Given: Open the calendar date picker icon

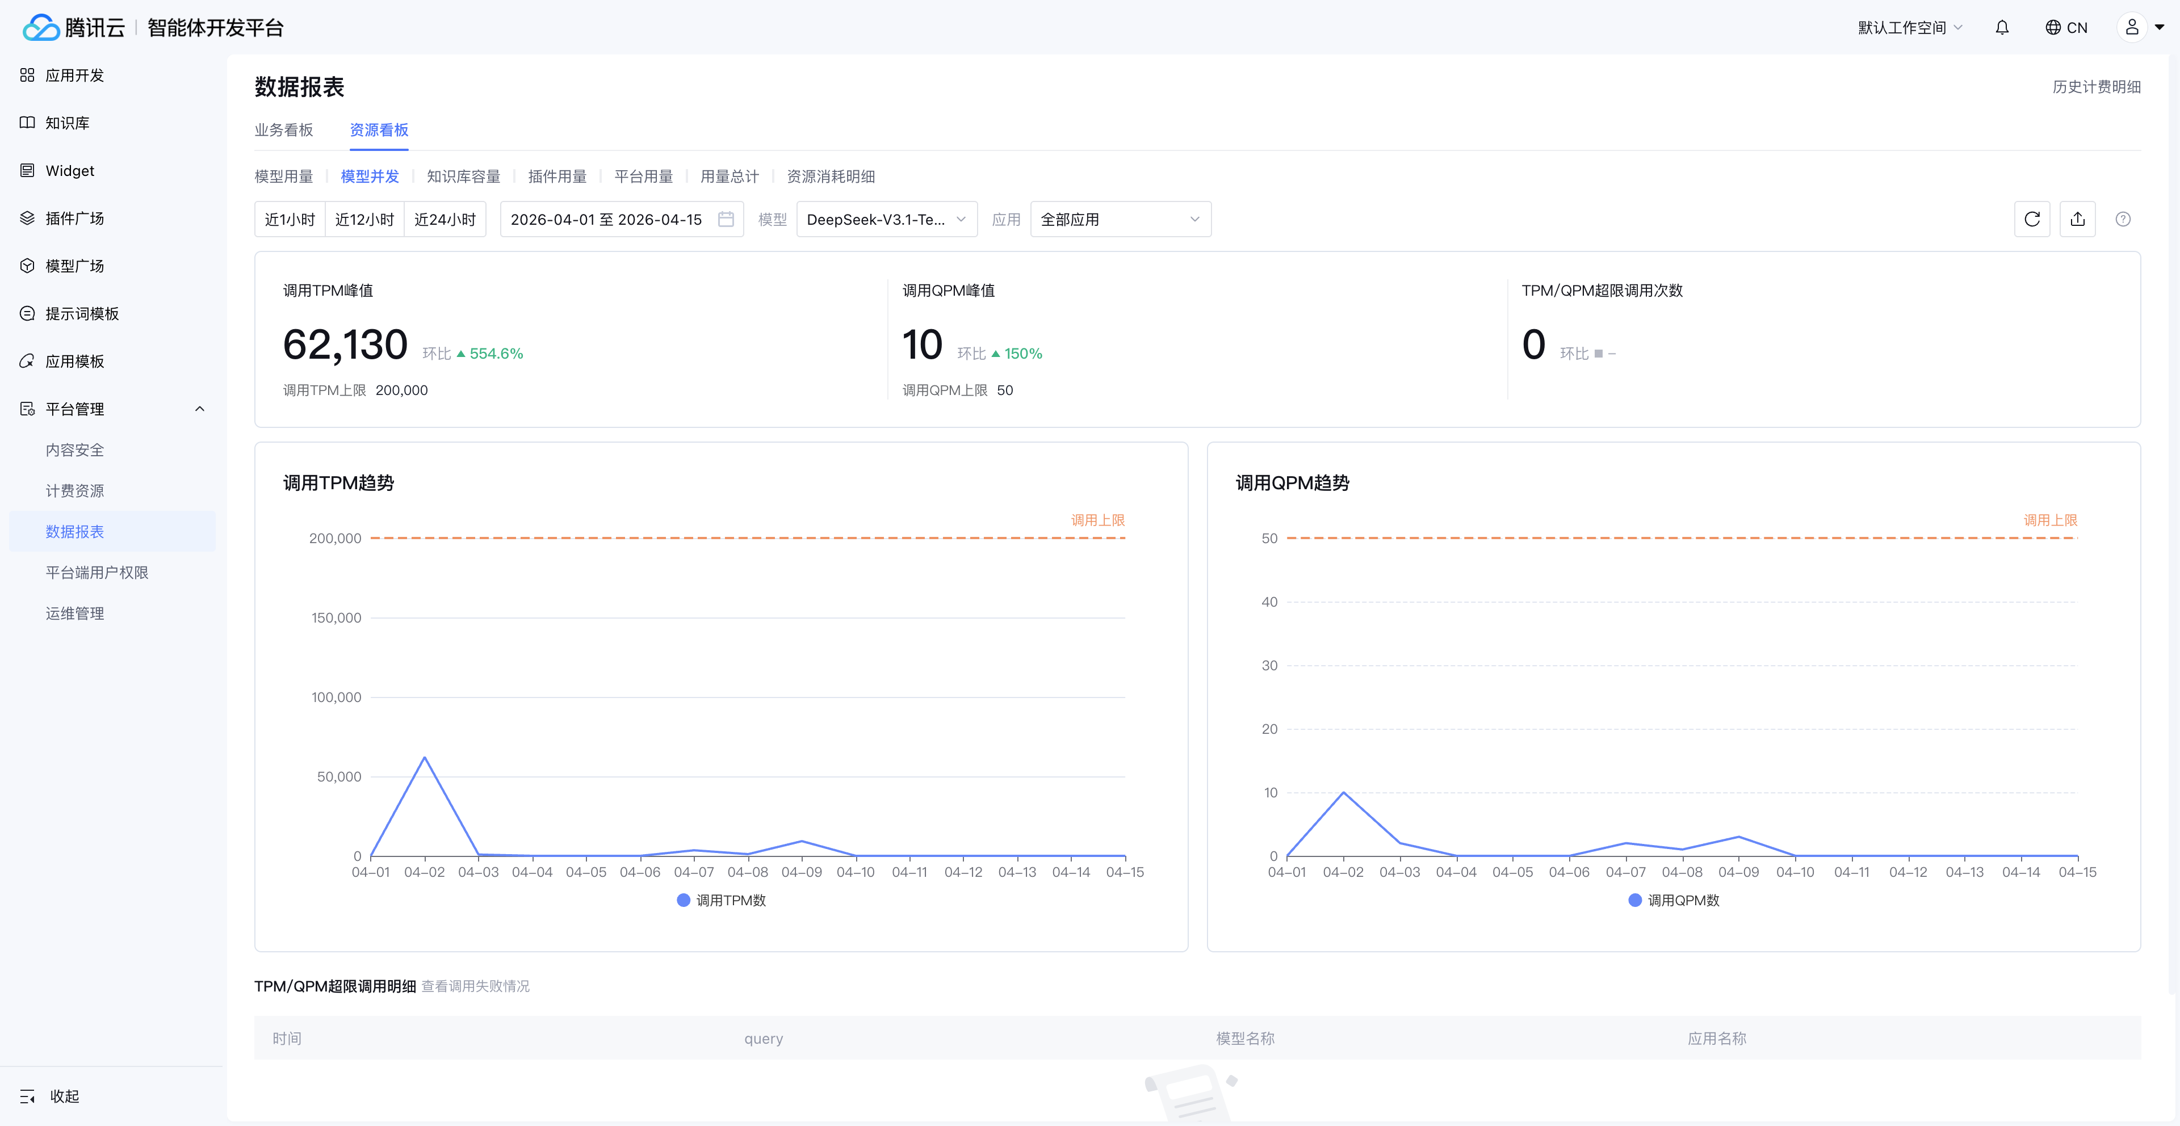Looking at the screenshot, I should tap(726, 219).
